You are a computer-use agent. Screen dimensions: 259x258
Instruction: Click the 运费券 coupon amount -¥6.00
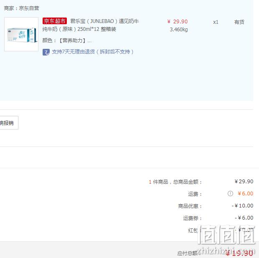244,218
